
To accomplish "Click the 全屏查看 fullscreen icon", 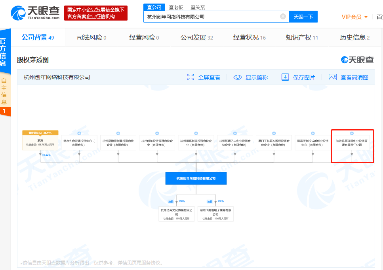I will pos(191,77).
